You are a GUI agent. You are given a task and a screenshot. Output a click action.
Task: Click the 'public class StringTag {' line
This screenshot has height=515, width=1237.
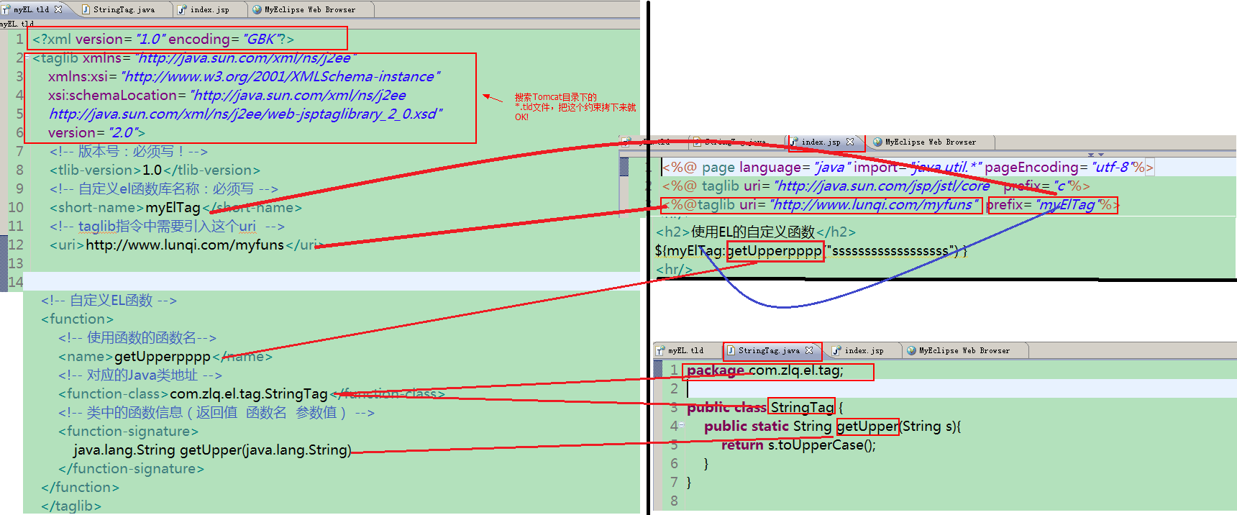[x=765, y=407]
